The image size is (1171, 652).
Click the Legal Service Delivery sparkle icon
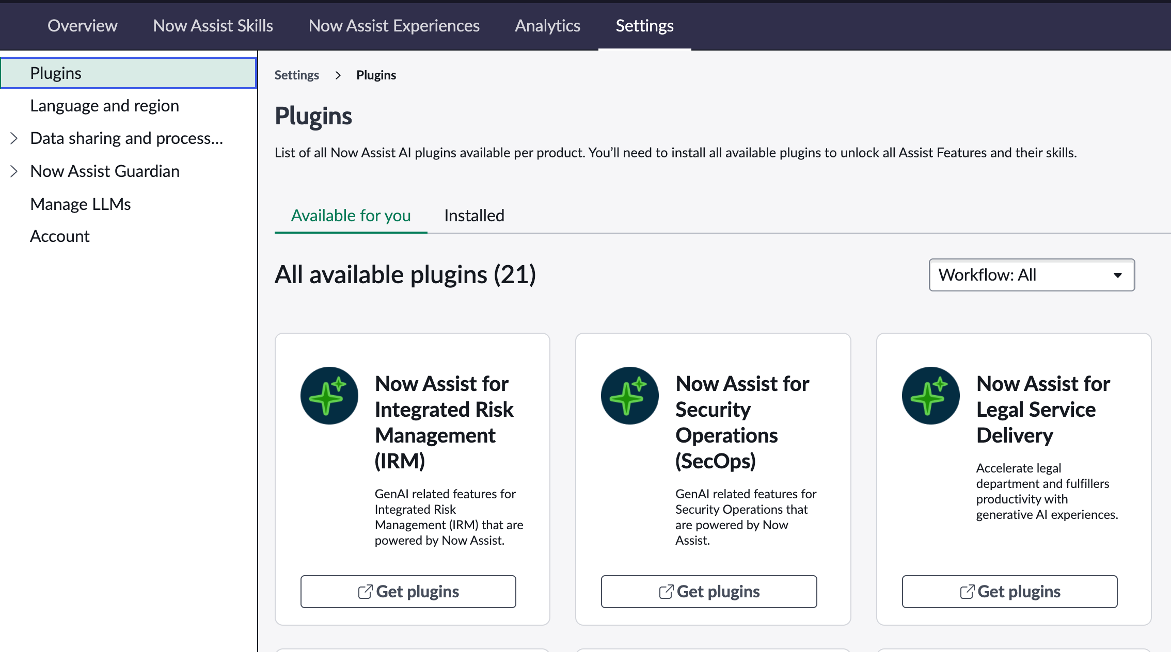(931, 396)
